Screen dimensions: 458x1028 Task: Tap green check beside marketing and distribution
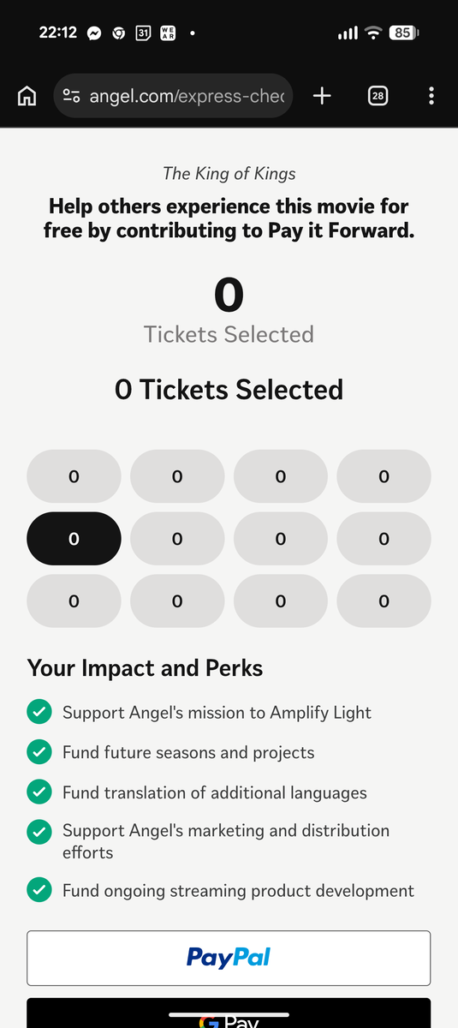(x=39, y=831)
